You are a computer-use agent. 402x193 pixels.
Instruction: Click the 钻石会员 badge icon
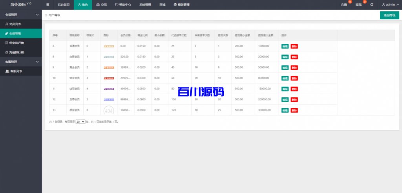[109, 89]
